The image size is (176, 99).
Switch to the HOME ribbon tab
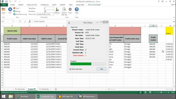tap(12, 5)
